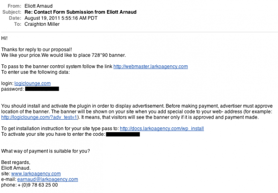Click the redacted activation code box
This screenshot has height=193, width=278.
click(x=123, y=134)
